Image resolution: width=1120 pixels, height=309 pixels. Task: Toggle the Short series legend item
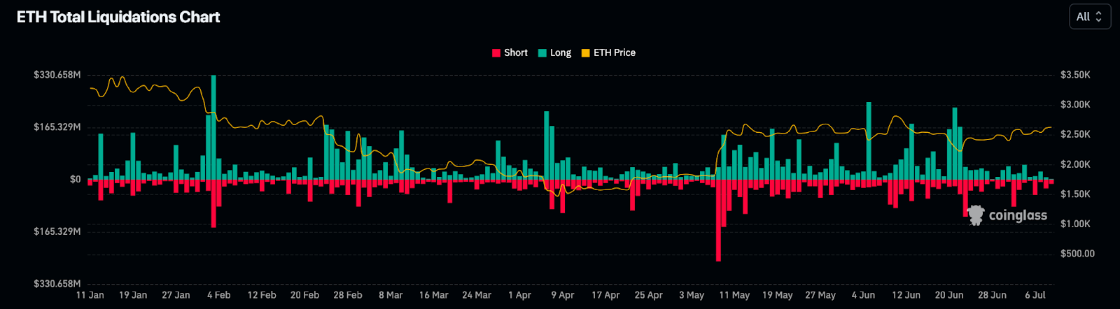click(510, 52)
